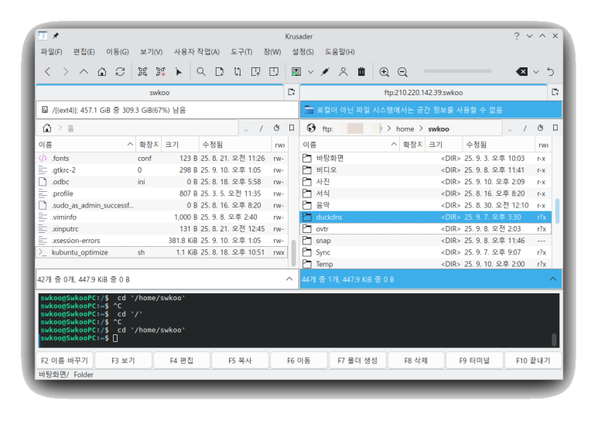Open the embedded terminal toolbar icon

296,72
